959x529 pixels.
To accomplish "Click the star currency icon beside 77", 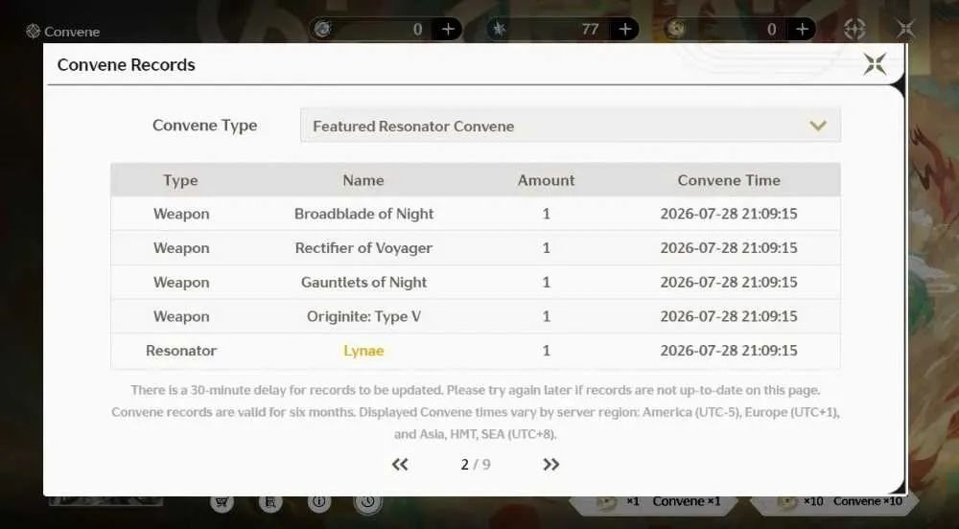I will (x=499, y=29).
